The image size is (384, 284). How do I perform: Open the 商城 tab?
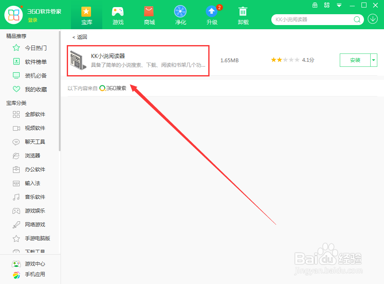click(x=149, y=16)
